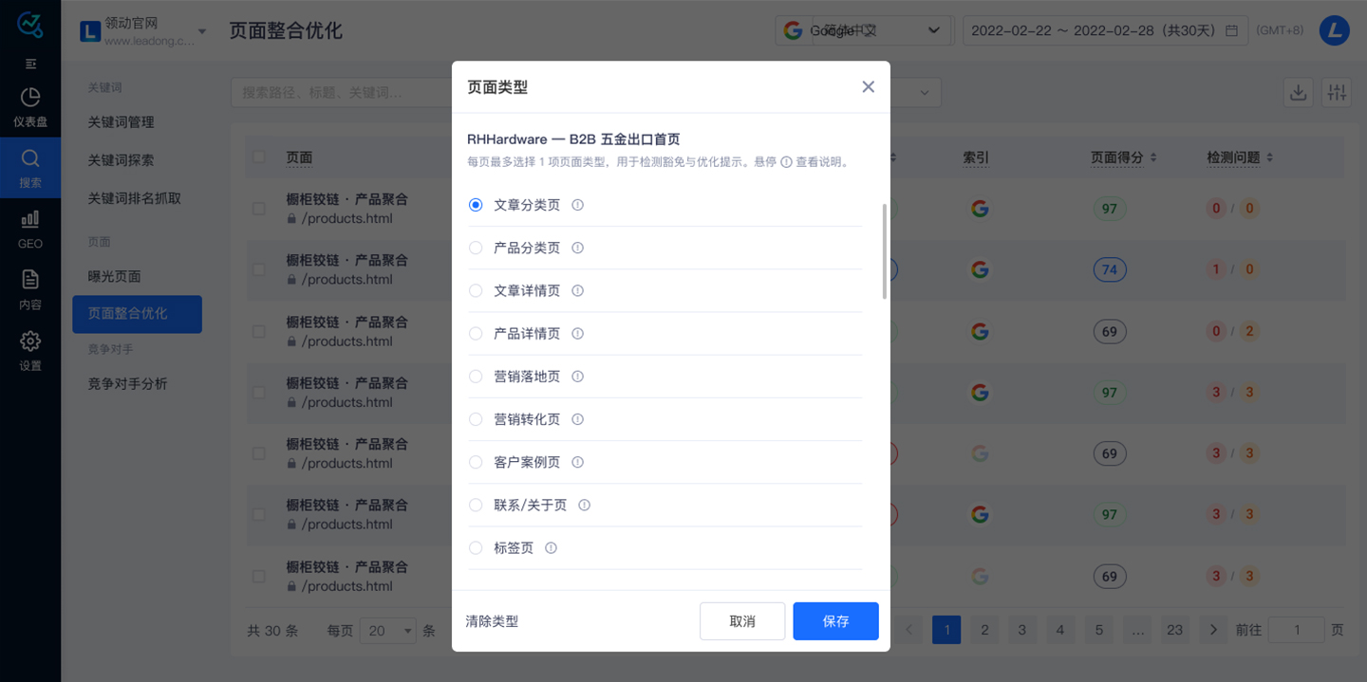Go to page 5 in pagination
The width and height of the screenshot is (1367, 682).
pyautogui.click(x=1098, y=630)
